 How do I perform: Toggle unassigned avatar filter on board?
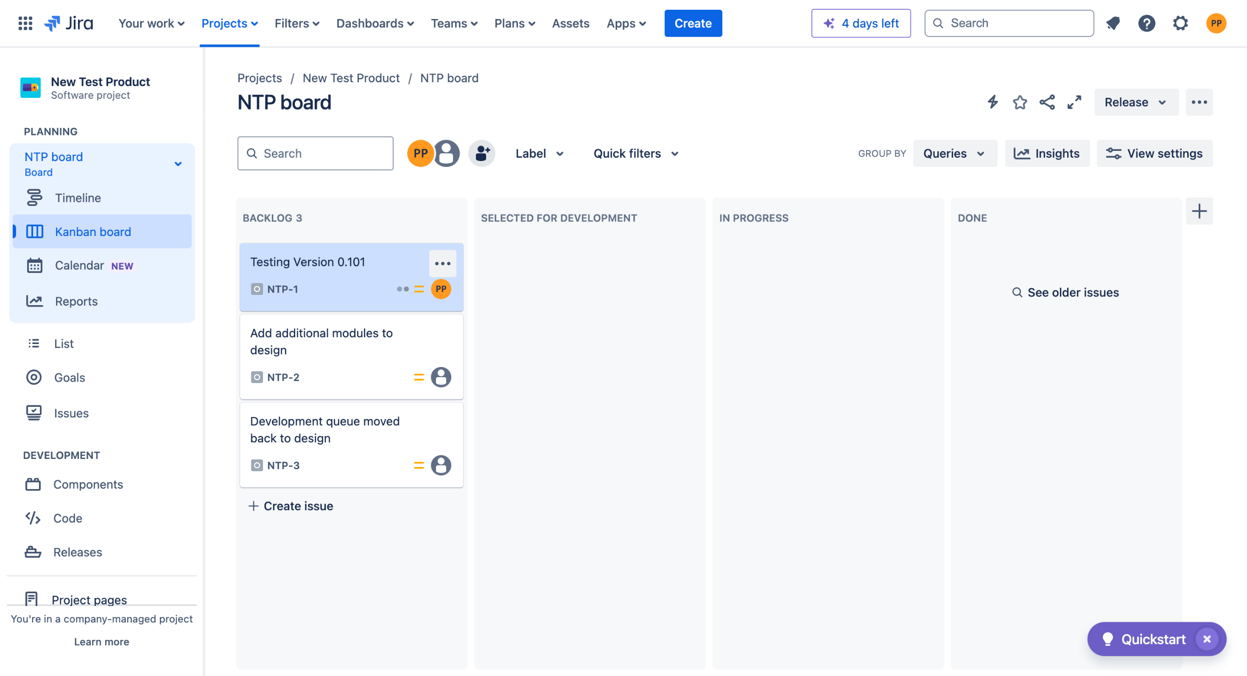coord(447,153)
